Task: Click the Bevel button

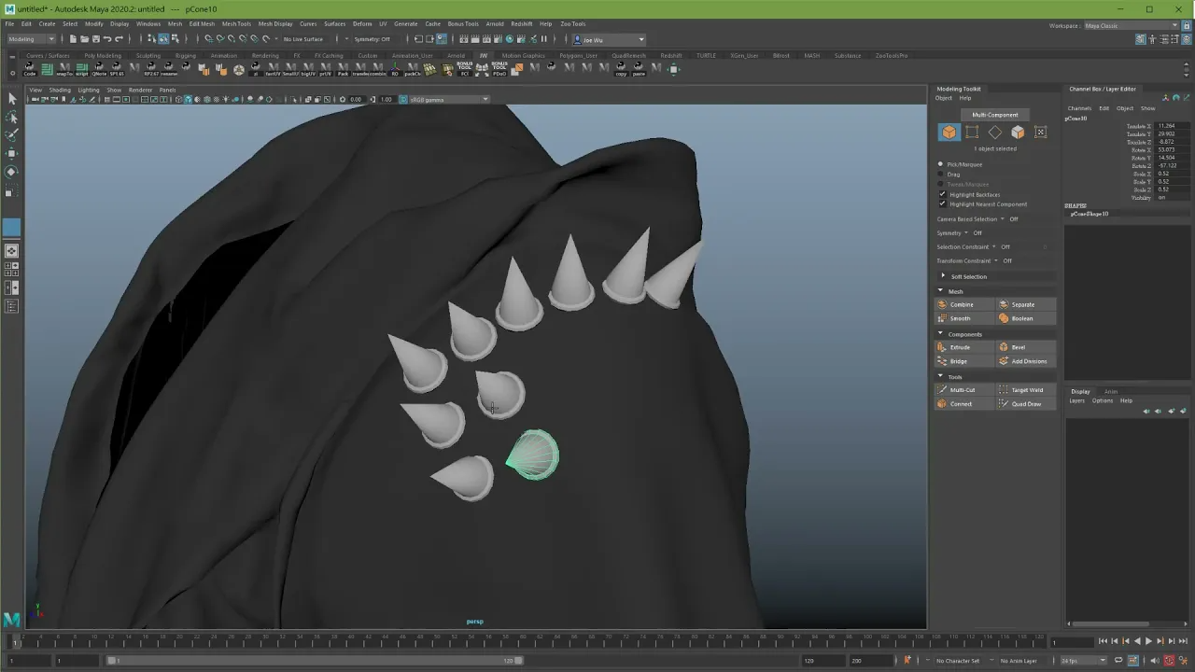Action: [1026, 347]
